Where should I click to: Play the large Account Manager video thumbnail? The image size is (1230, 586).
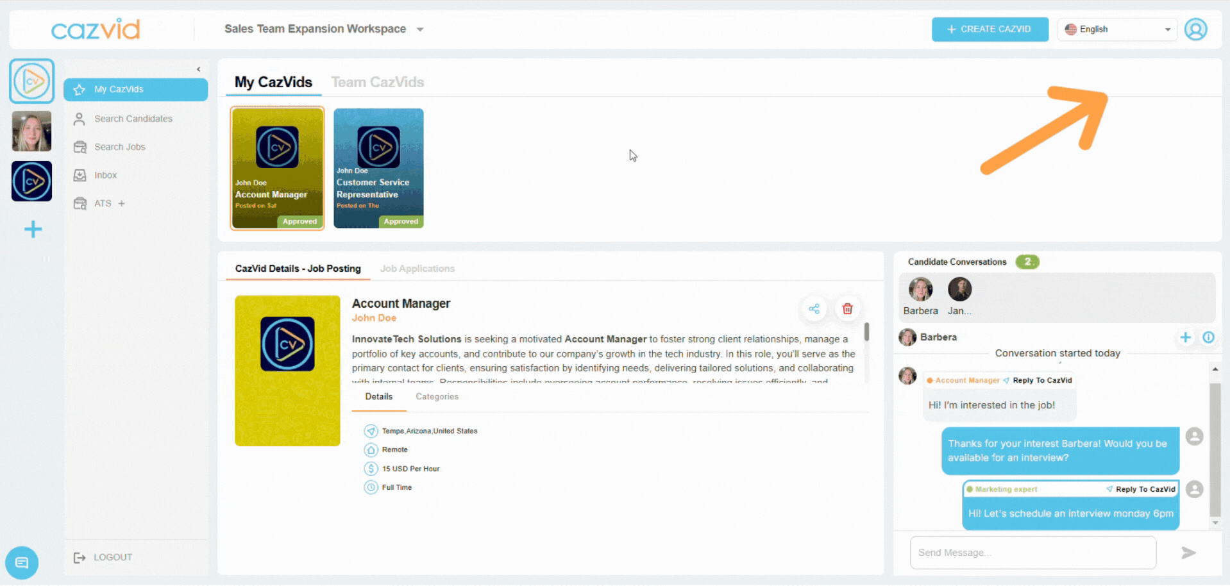coord(287,371)
